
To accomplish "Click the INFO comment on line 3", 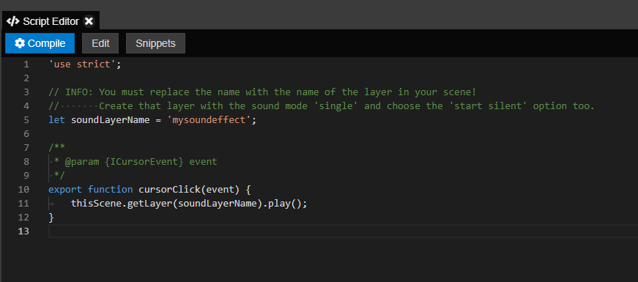I will [262, 92].
